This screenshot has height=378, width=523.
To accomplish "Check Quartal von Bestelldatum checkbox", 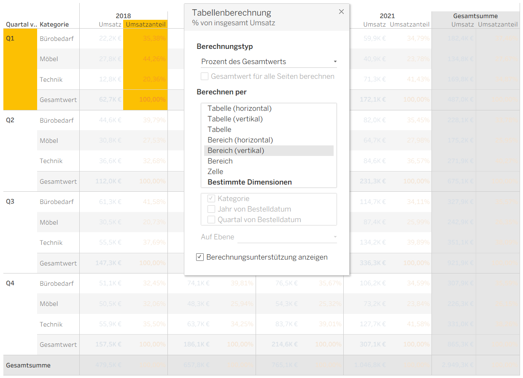I will [211, 220].
